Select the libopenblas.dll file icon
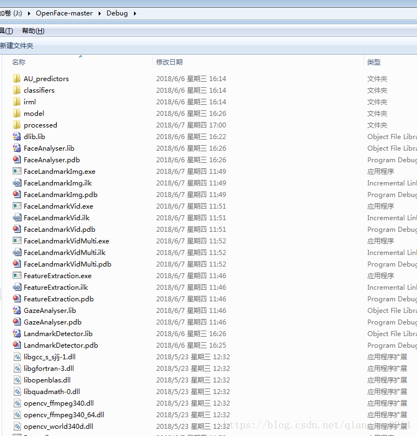Screen dimensions: 417x436 pyautogui.click(x=17, y=380)
